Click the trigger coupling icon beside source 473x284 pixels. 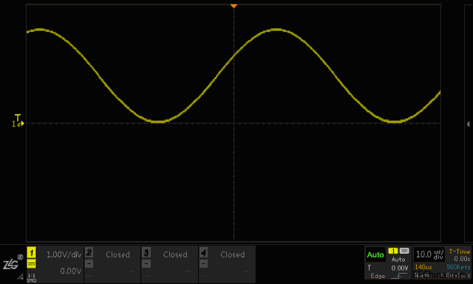point(404,251)
